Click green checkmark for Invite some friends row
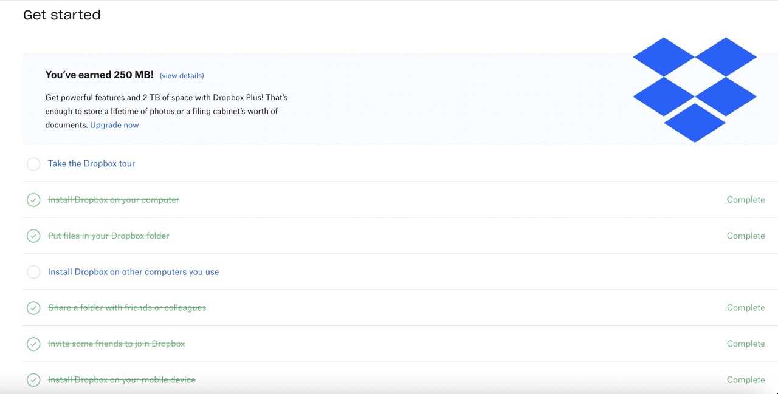This screenshot has height=394, width=778. point(33,344)
